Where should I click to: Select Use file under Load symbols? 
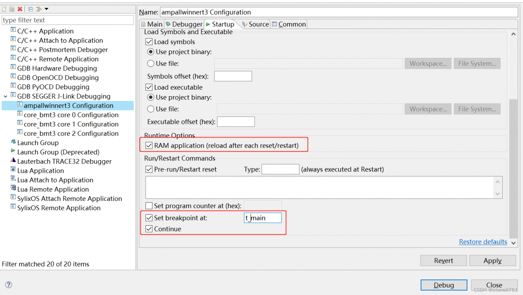click(150, 64)
